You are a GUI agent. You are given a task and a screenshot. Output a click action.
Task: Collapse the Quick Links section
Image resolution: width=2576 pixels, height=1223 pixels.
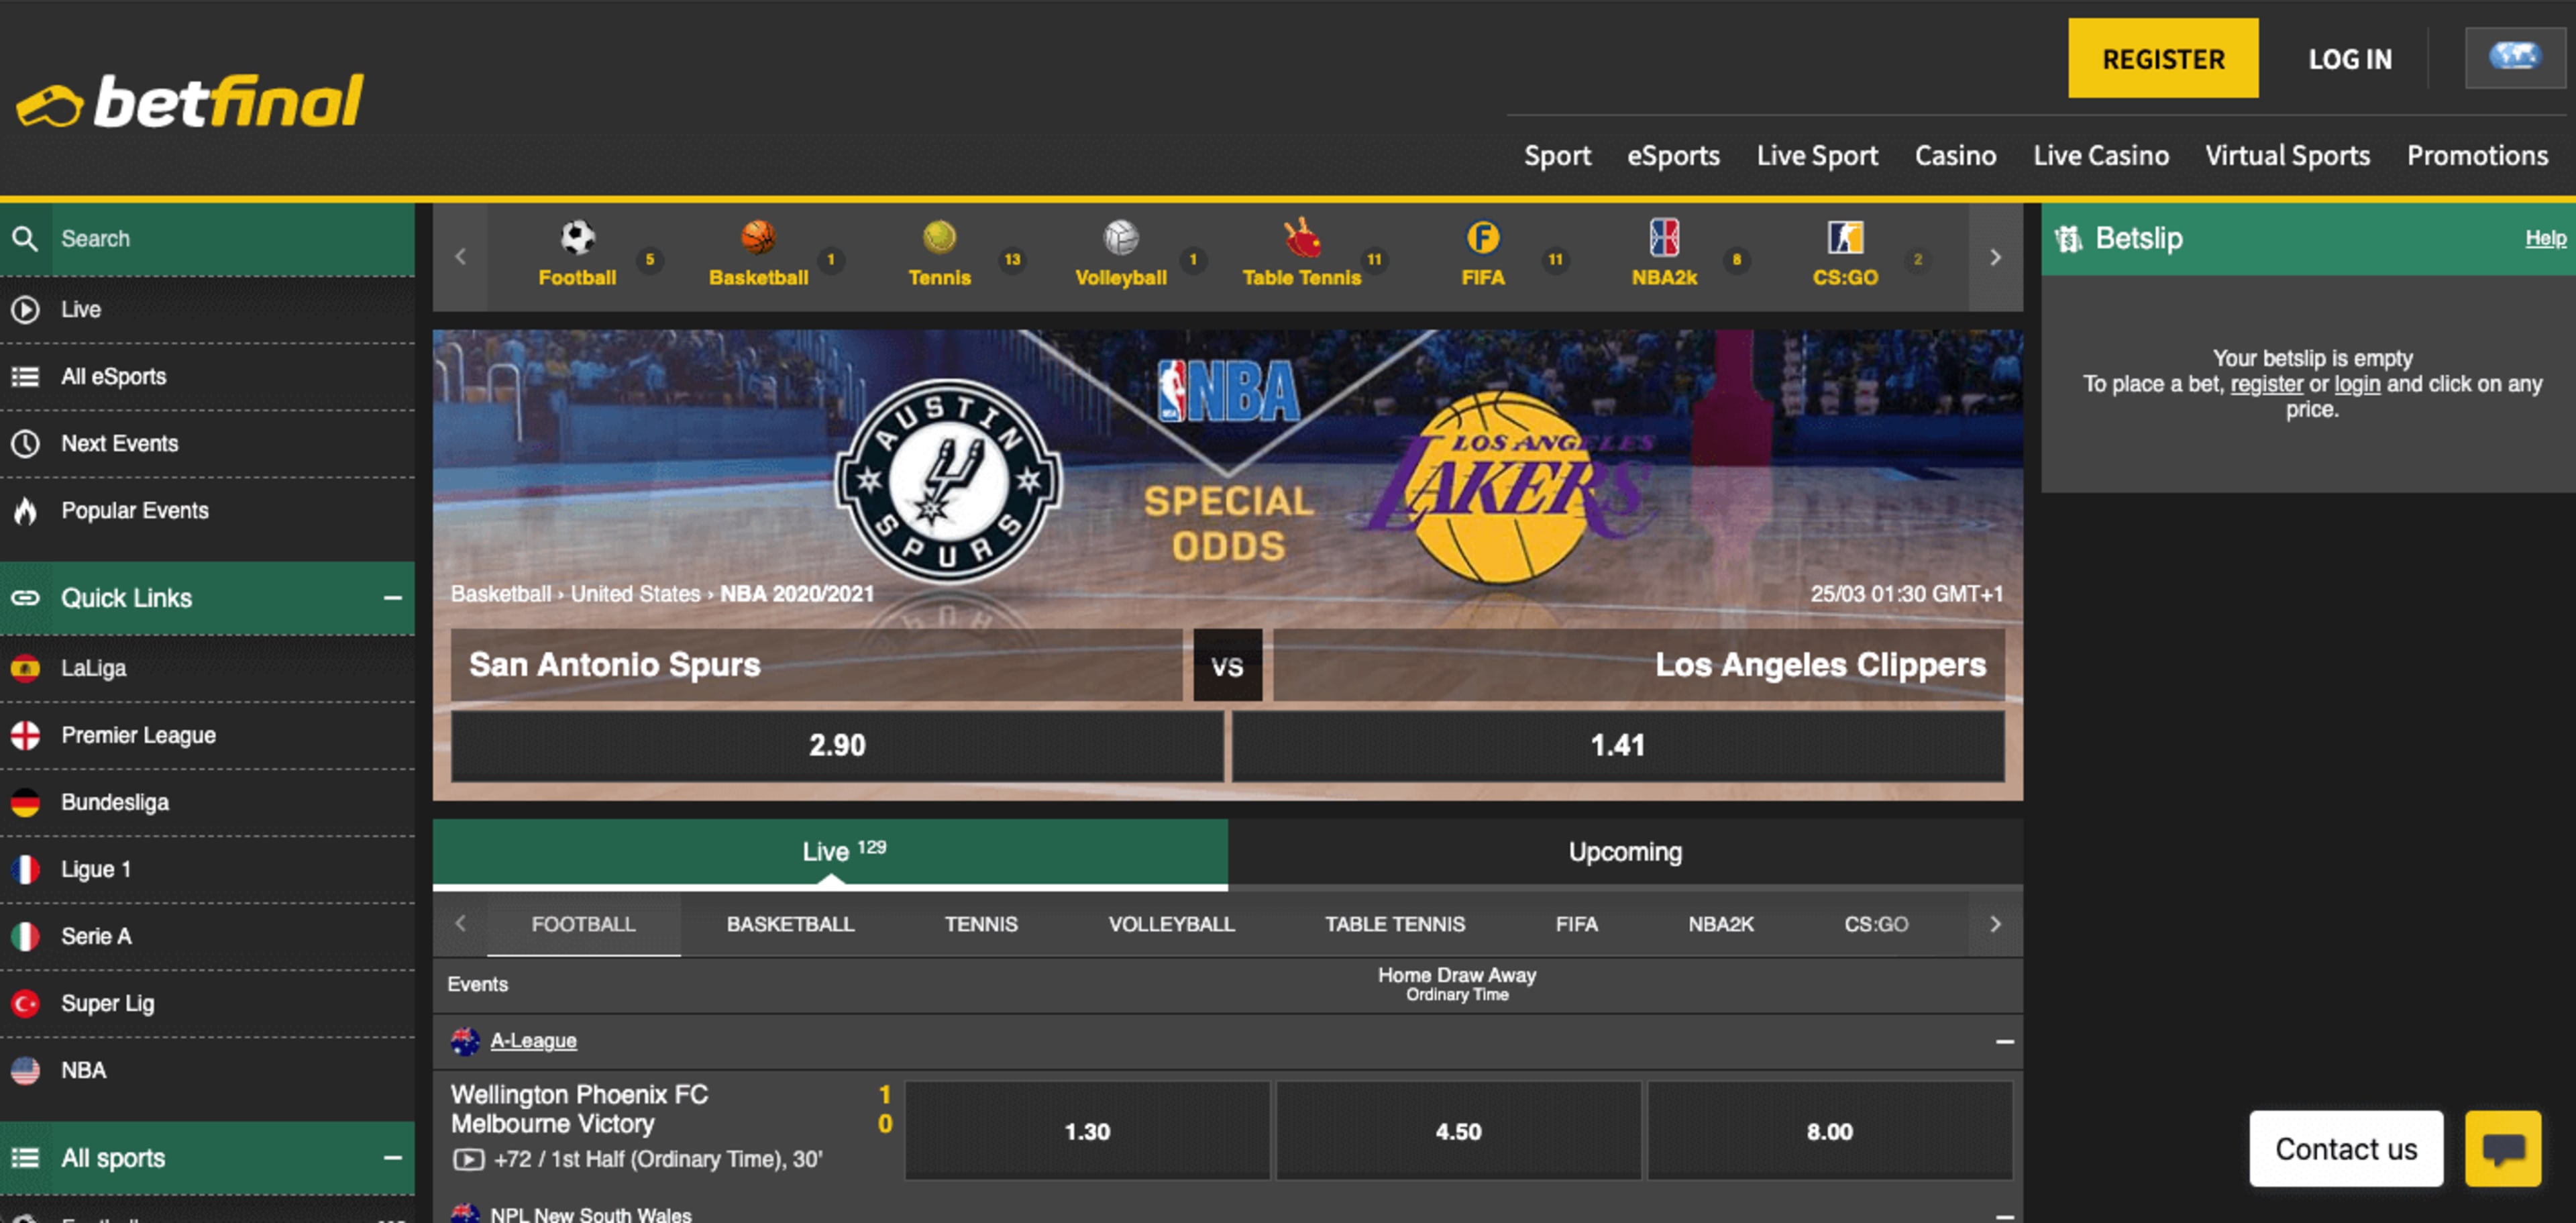[x=392, y=598]
